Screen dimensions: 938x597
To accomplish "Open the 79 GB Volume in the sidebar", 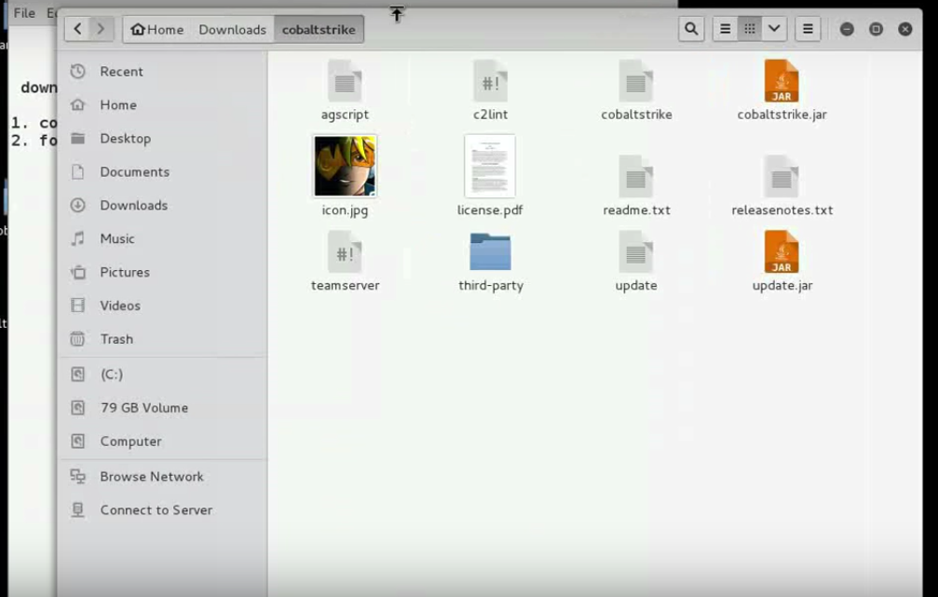I will pyautogui.click(x=163, y=408).
